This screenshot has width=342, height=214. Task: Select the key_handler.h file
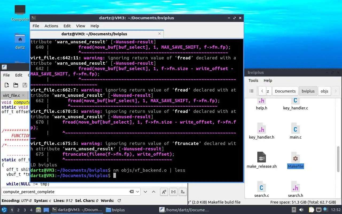click(262, 131)
